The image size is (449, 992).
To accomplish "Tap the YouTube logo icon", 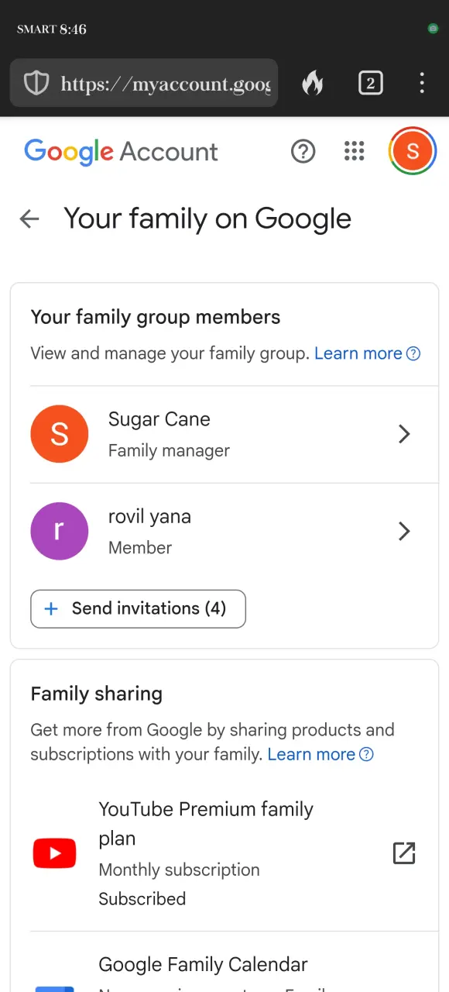I will coord(54,853).
